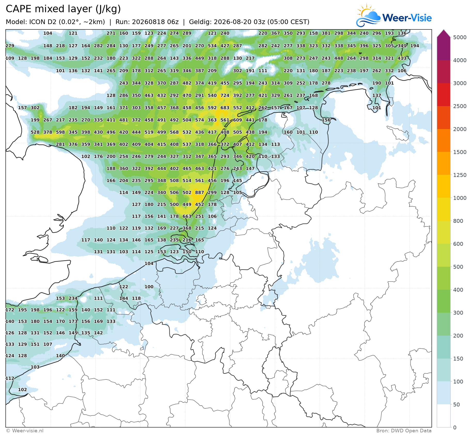Click the 598 value near eastern England
Image resolution: width=471 pixels, height=434 pixels.
tap(60, 132)
